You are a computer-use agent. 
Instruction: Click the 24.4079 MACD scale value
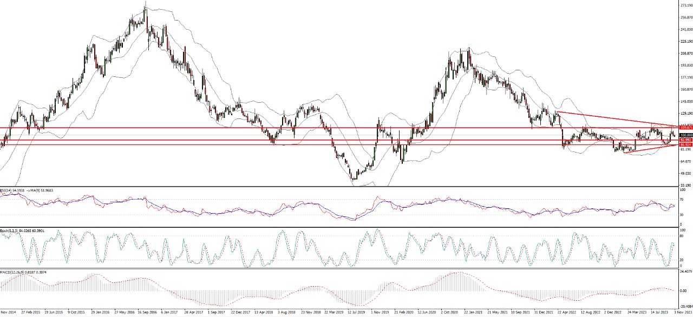(x=685, y=272)
